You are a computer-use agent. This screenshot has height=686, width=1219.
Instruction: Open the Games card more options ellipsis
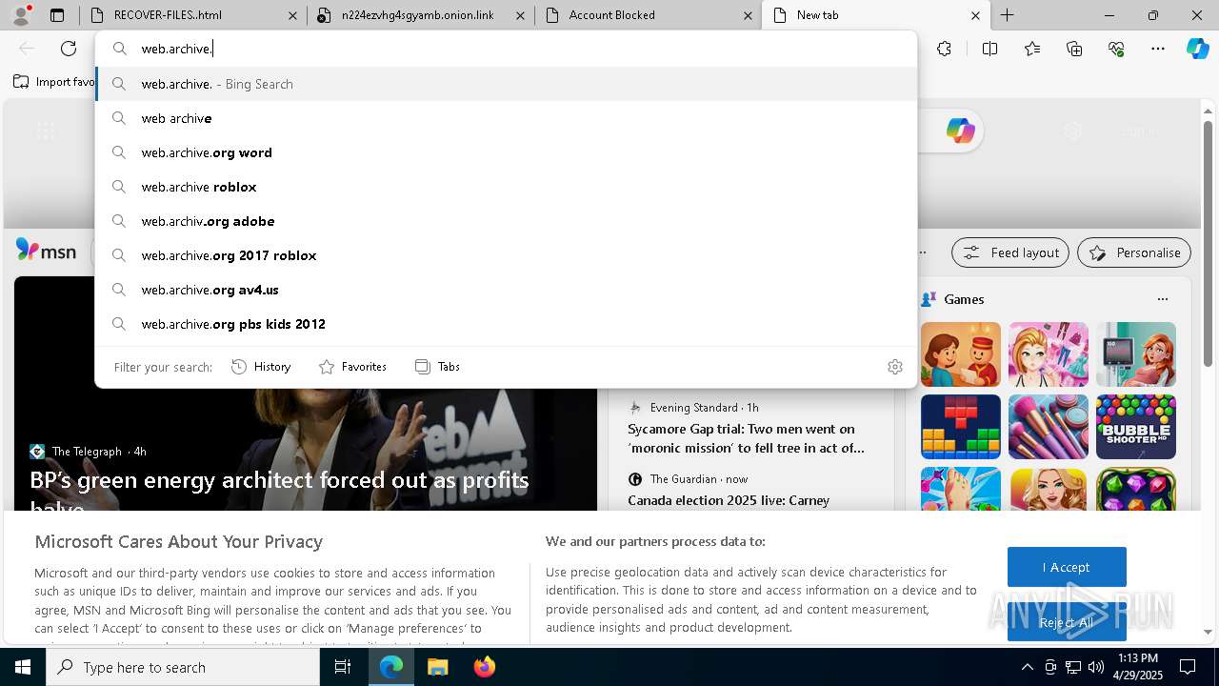(x=1162, y=299)
